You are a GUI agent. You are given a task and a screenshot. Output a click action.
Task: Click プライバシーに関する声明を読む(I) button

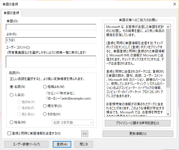pos(138,123)
